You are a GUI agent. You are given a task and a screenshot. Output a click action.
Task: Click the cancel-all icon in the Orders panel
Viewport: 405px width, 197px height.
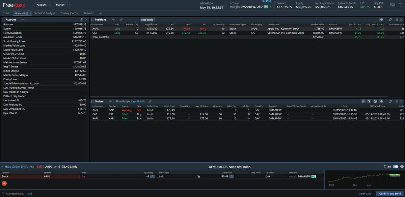[x=375, y=101]
